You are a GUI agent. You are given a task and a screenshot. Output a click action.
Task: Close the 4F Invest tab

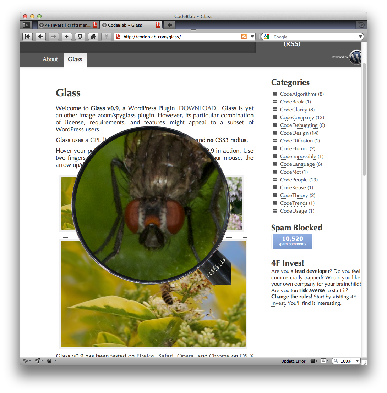tap(42, 25)
